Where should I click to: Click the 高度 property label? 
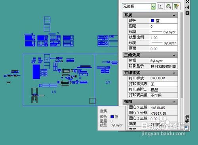click(132, 124)
